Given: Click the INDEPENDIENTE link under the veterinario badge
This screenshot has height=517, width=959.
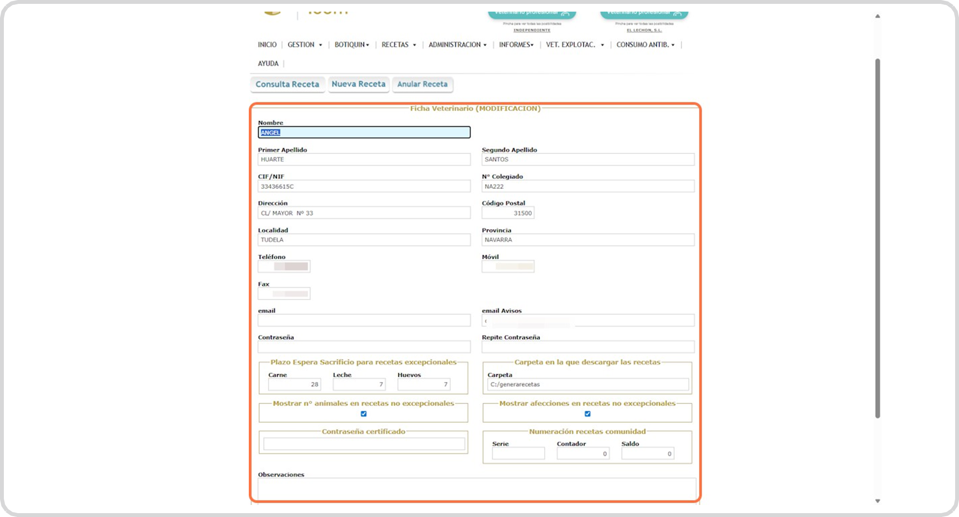Looking at the screenshot, I should [x=532, y=30].
